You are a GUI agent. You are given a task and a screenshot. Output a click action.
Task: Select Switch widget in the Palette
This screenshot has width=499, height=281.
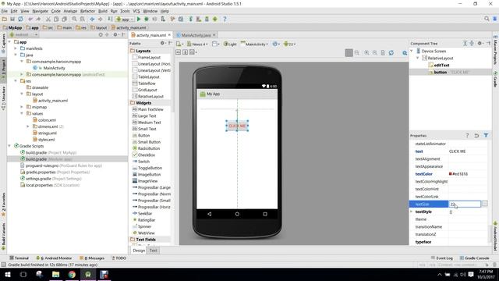coord(143,162)
